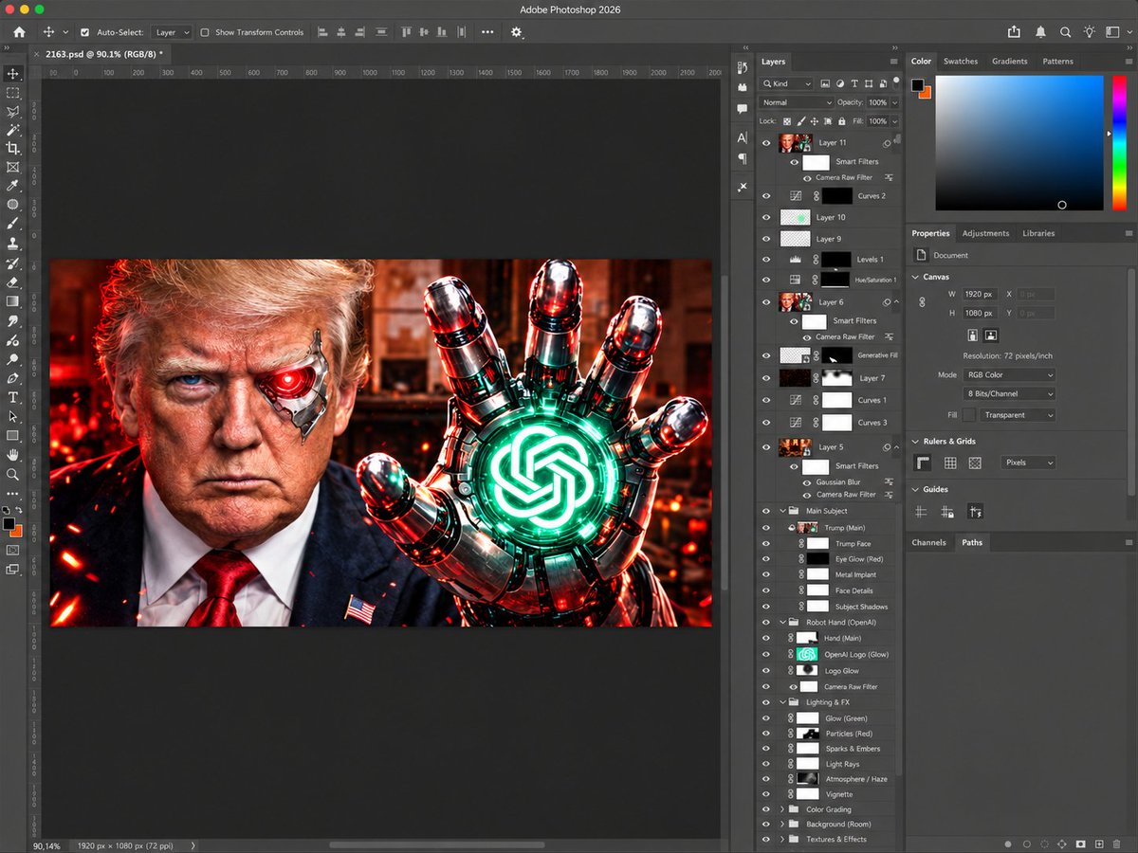
Task: Select the Eyedropper tool
Action: point(12,186)
